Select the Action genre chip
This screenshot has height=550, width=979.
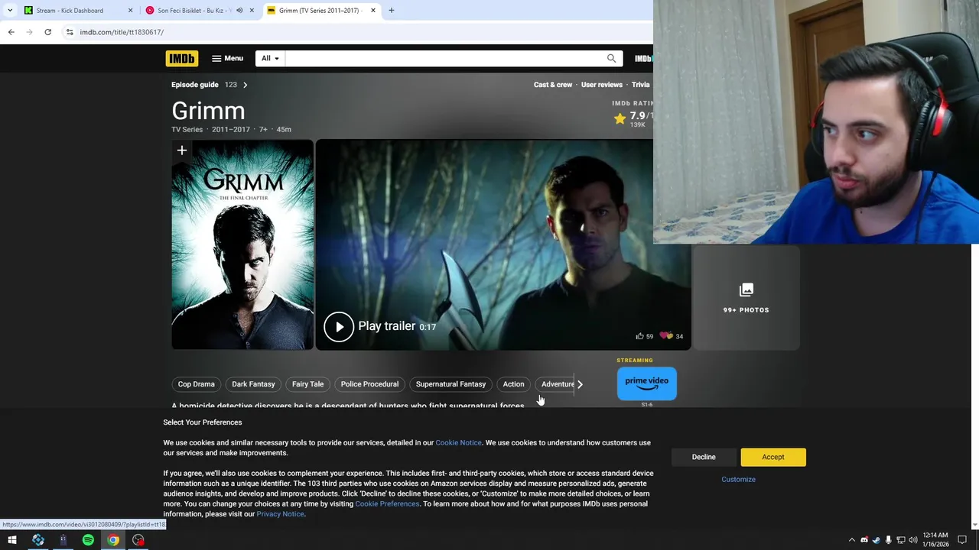coord(513,384)
